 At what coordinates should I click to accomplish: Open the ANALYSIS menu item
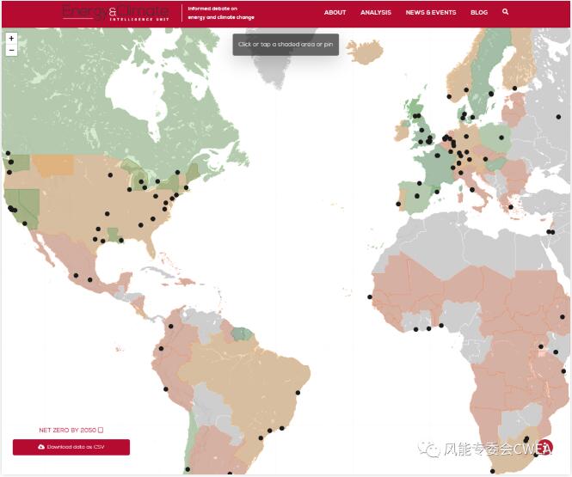pos(376,13)
